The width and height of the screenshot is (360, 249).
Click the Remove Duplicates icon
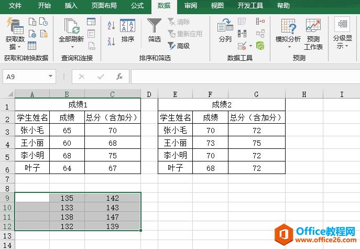[x=242, y=34]
